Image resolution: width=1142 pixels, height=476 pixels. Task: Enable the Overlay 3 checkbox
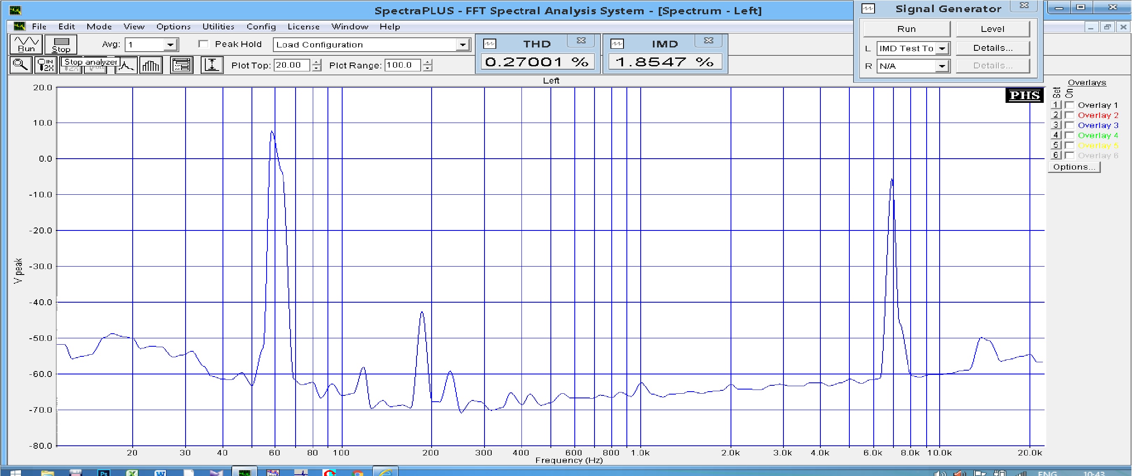pos(1070,126)
